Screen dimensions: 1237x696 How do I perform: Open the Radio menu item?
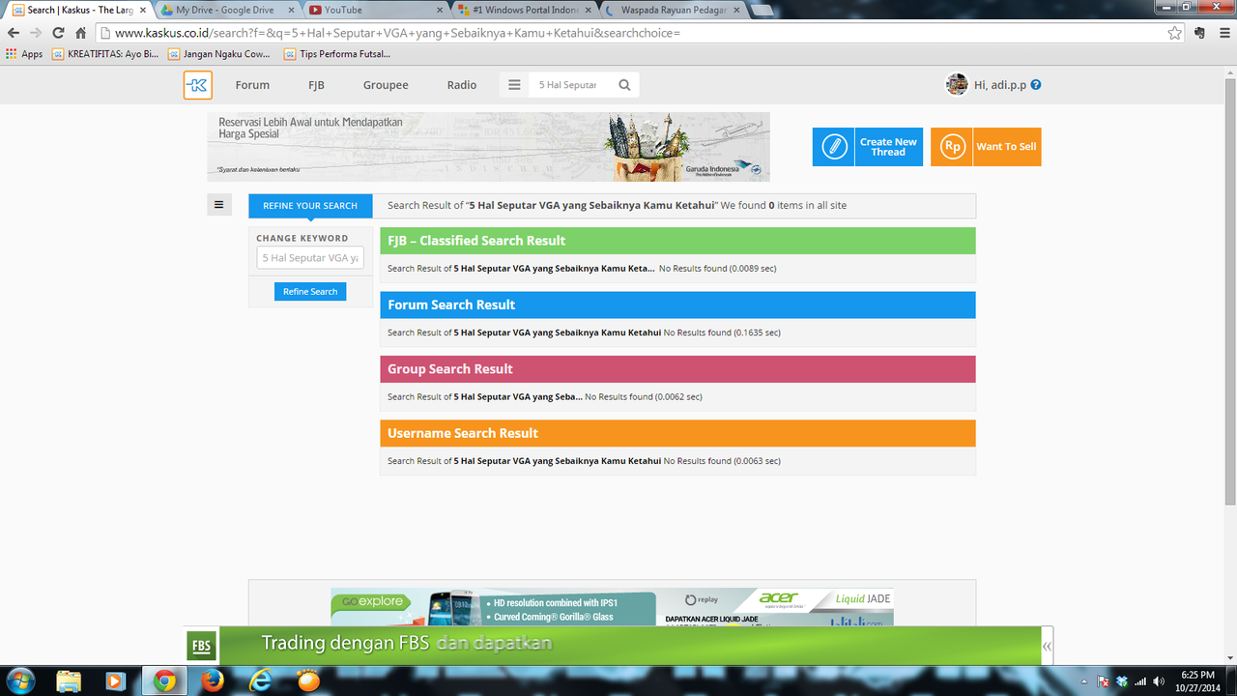coord(462,85)
